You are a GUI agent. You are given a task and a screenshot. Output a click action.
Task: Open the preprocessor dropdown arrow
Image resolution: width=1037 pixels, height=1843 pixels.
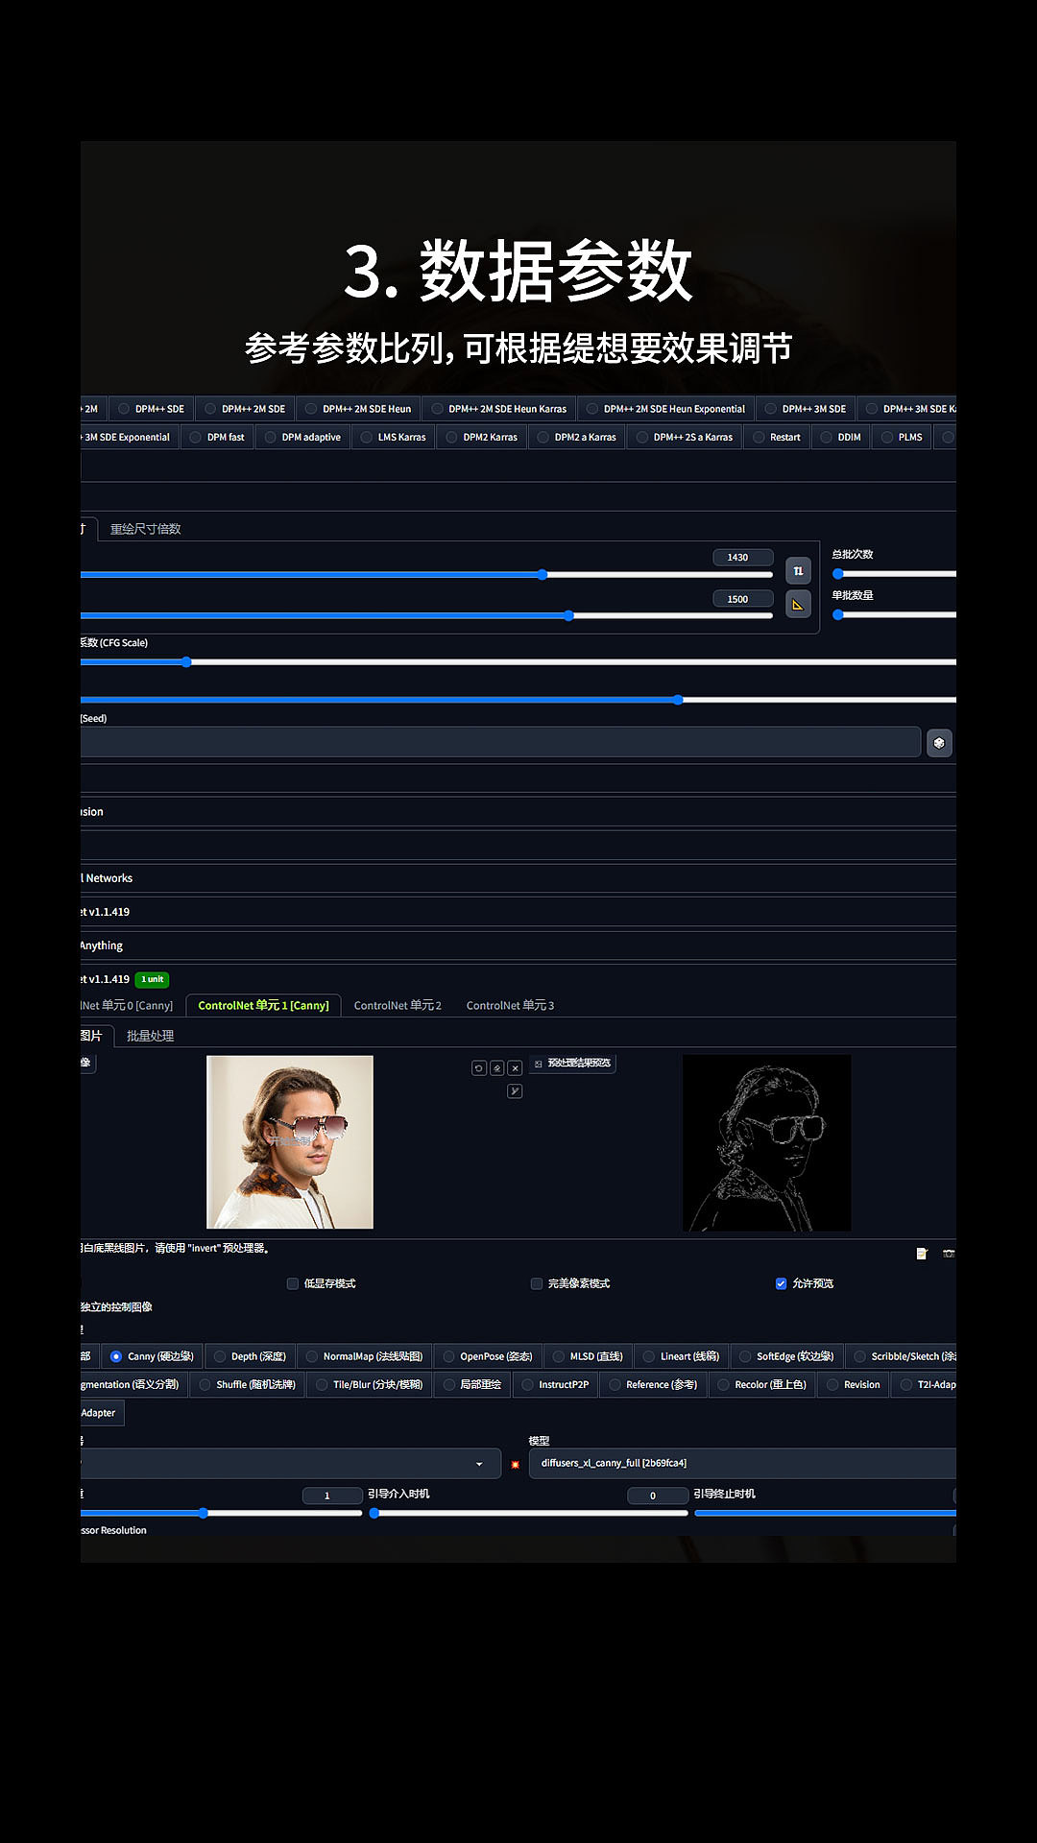[x=479, y=1464]
